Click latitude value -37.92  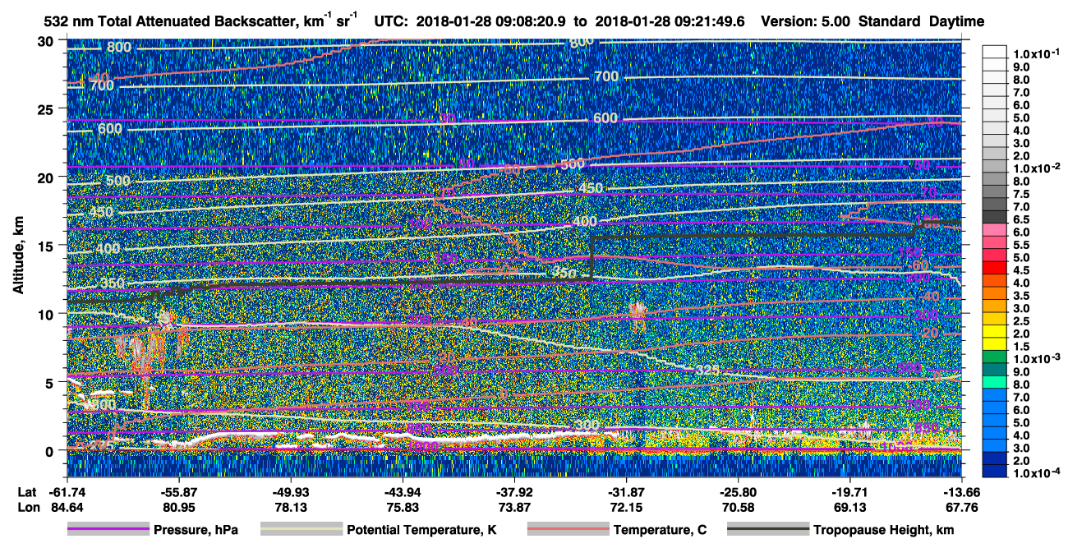click(x=513, y=492)
